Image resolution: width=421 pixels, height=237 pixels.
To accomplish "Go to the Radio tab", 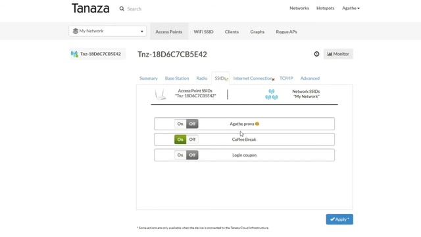I will click(x=202, y=78).
